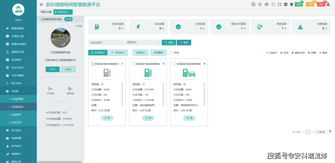Click the 可视化大屏 sidebar icon

point(7,36)
